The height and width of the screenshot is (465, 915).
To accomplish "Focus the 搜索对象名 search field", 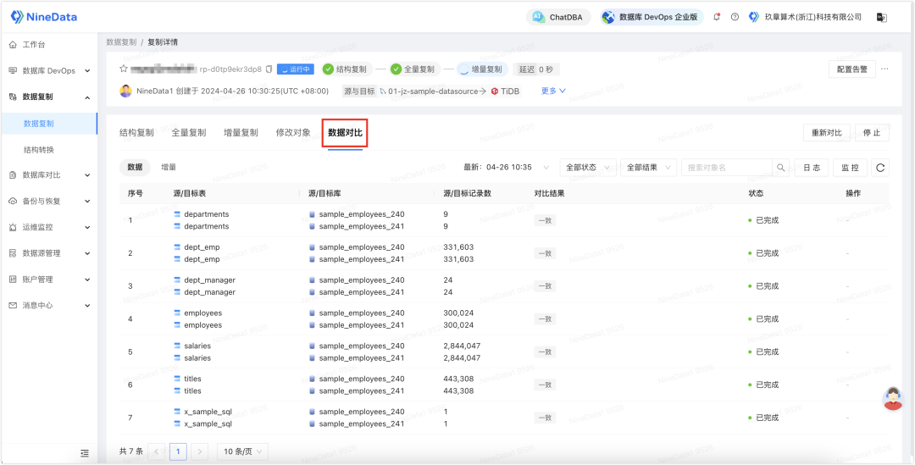I will click(x=727, y=168).
